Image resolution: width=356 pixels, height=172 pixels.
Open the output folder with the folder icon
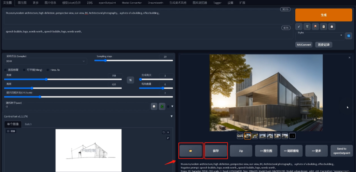click(191, 151)
